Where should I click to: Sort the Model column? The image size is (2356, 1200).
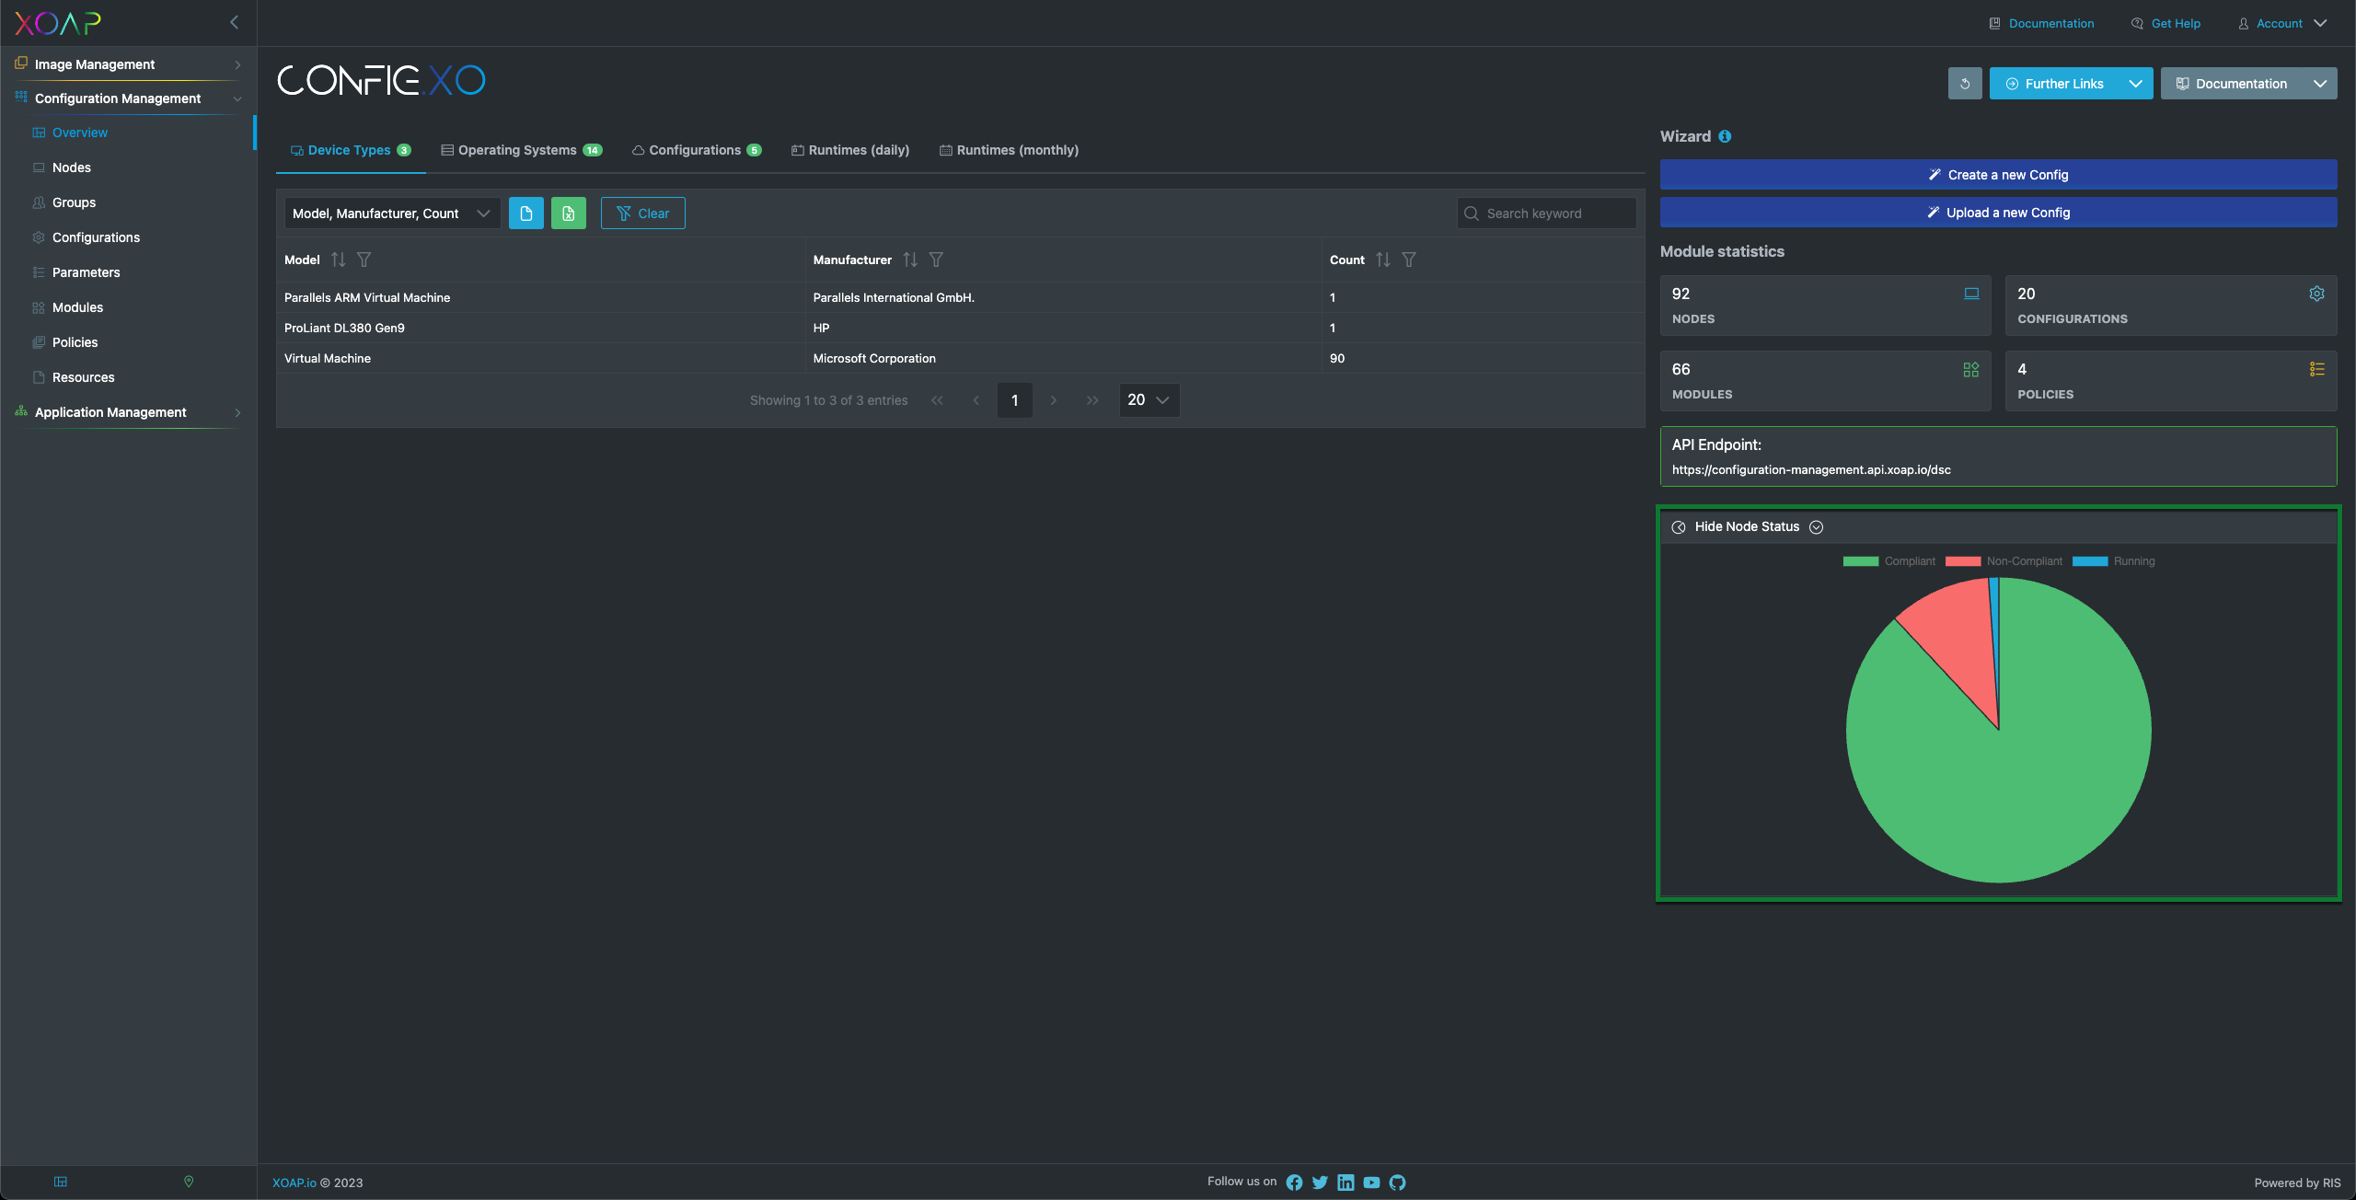click(339, 260)
